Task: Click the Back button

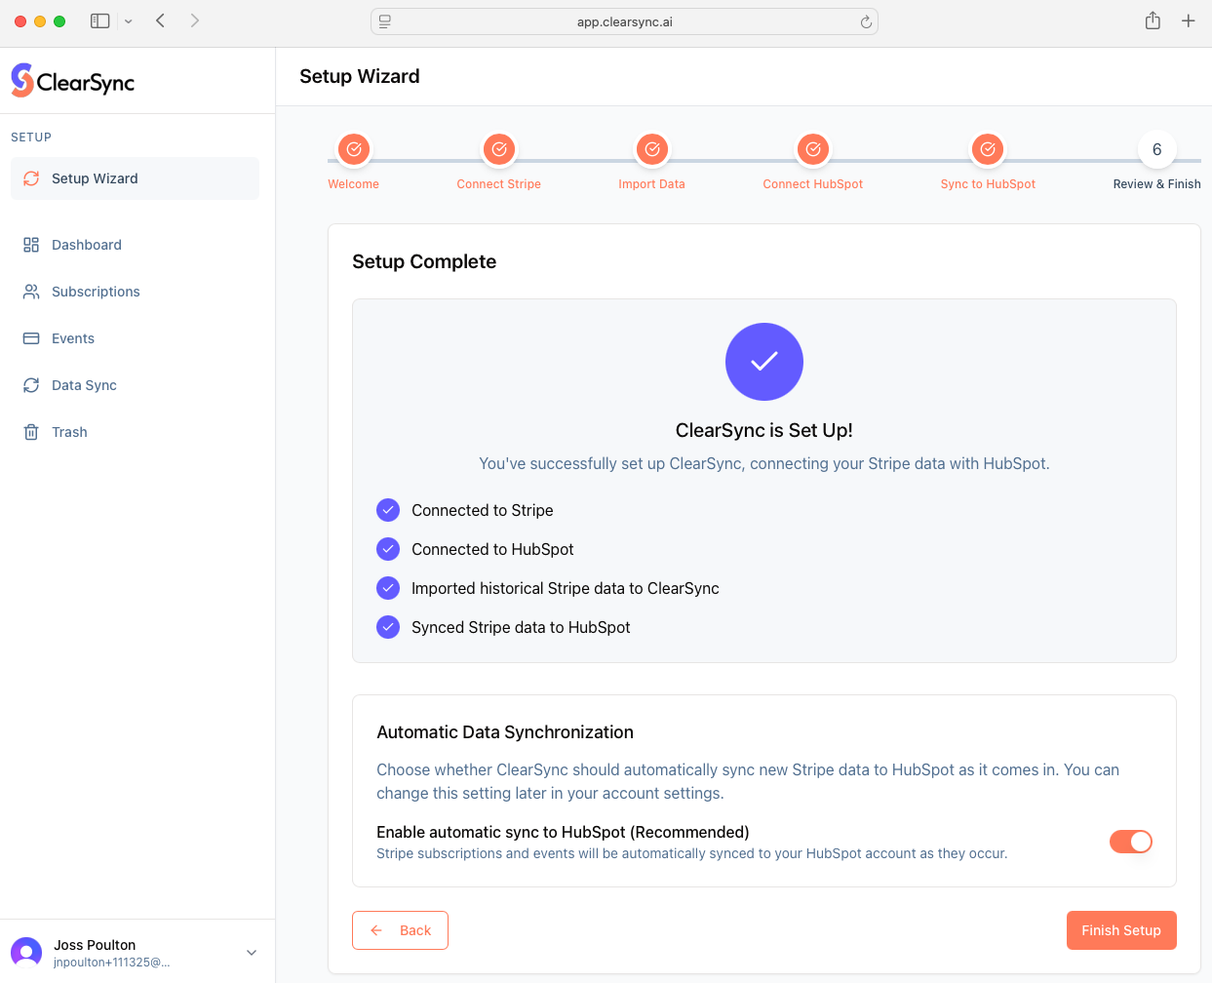Action: point(400,930)
